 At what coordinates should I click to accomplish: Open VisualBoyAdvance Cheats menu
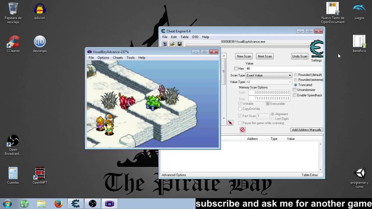[x=118, y=57]
